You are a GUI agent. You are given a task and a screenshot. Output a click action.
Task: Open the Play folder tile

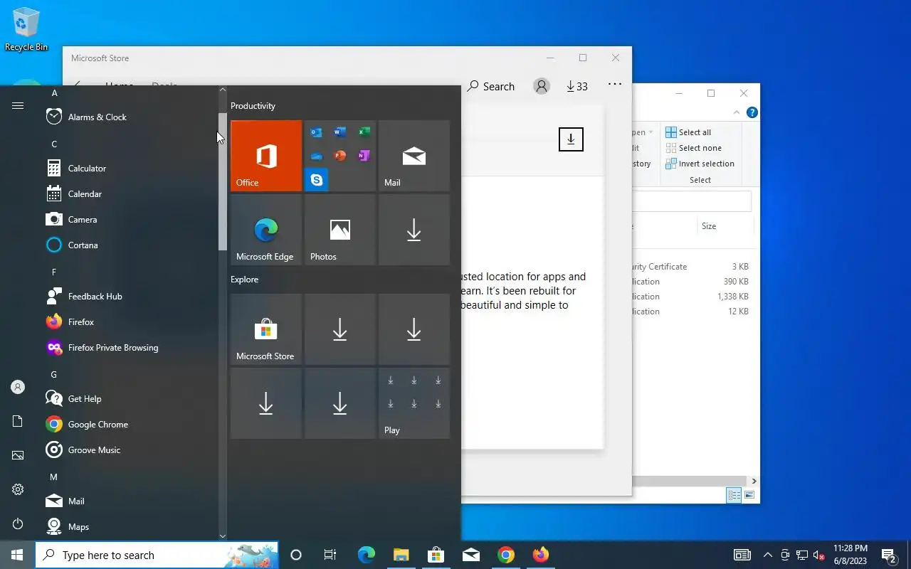414,403
